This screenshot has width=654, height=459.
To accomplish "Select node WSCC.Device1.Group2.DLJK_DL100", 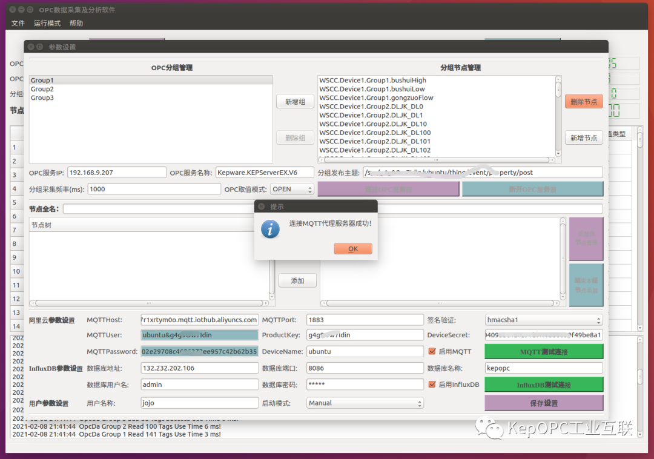I will pos(437,133).
